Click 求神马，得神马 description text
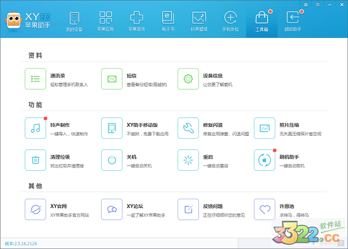 (x=294, y=215)
